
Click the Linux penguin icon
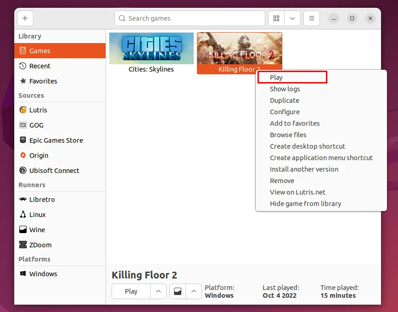23,214
